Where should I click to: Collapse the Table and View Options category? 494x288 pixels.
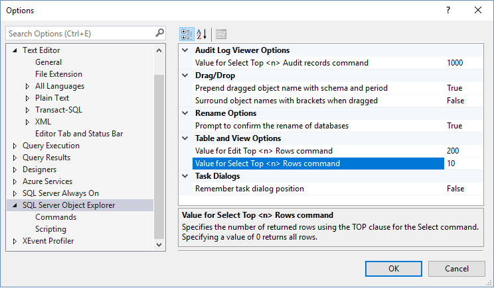pos(186,138)
